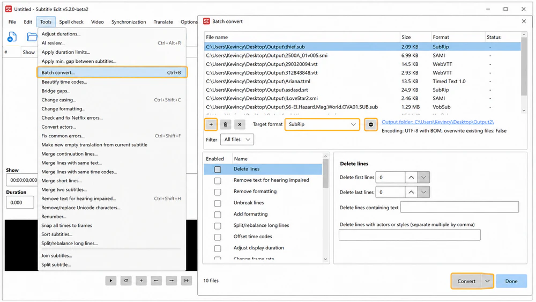Enable the Delete lines checkbox

(x=218, y=170)
